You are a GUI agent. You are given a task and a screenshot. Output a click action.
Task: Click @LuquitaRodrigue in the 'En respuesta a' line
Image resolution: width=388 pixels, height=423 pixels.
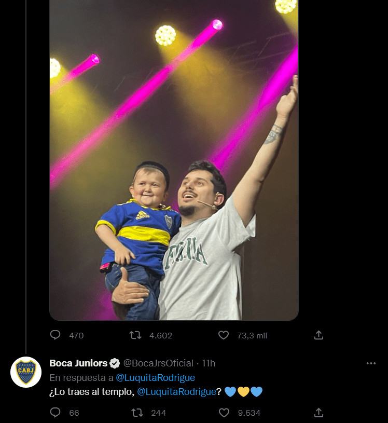(155, 378)
